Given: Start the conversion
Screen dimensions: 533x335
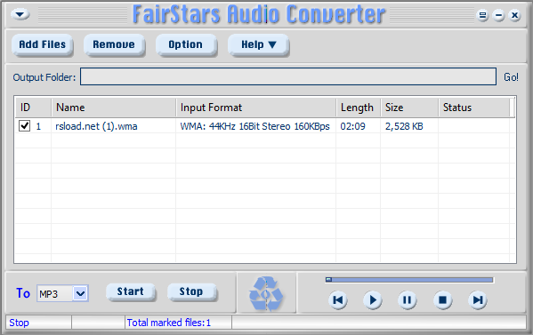Looking at the screenshot, I should click(x=131, y=291).
